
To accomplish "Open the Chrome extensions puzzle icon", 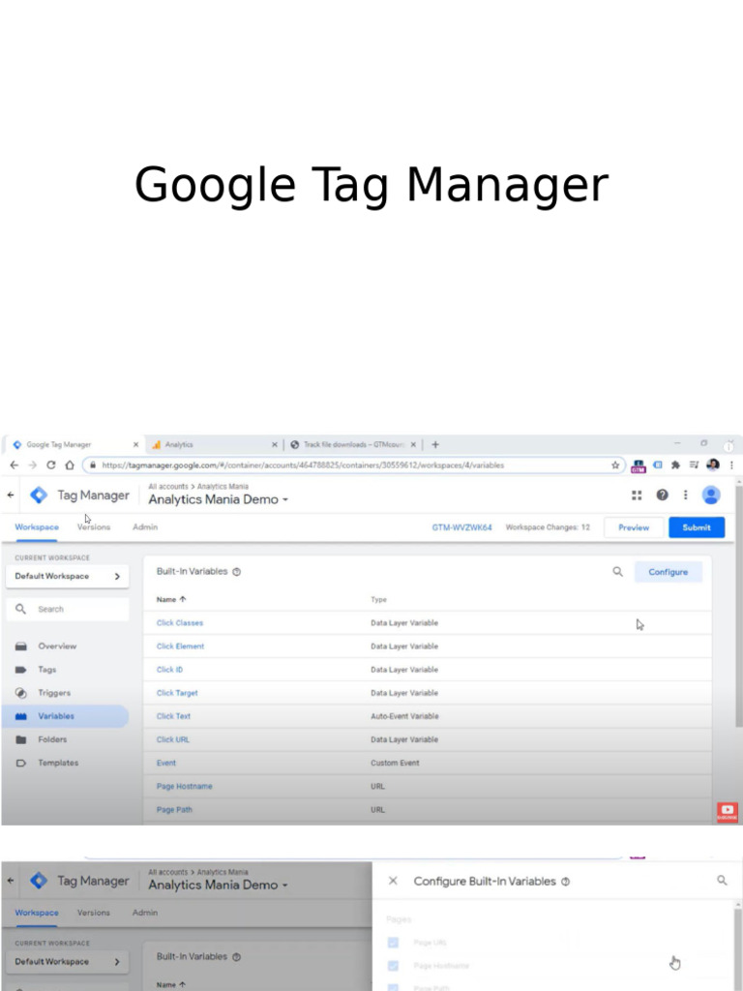I will (x=675, y=465).
